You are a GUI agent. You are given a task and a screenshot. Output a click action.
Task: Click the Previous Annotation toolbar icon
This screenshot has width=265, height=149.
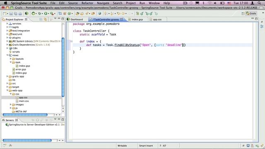click(x=112, y=14)
